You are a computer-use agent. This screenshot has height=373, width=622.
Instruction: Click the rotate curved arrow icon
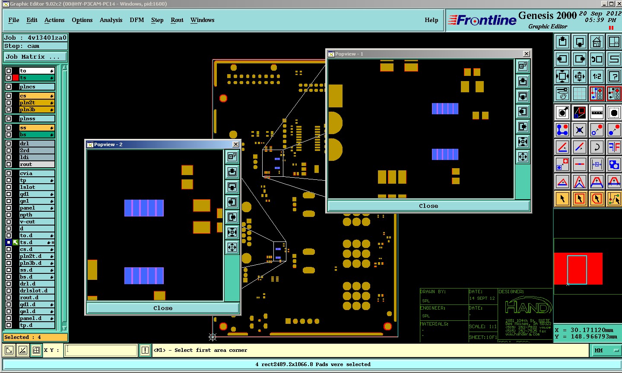[x=597, y=147]
